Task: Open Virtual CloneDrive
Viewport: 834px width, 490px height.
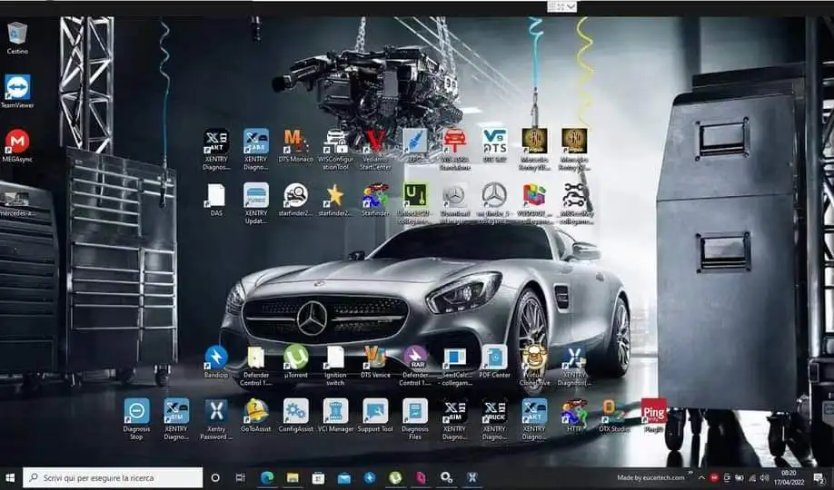Action: [x=534, y=366]
